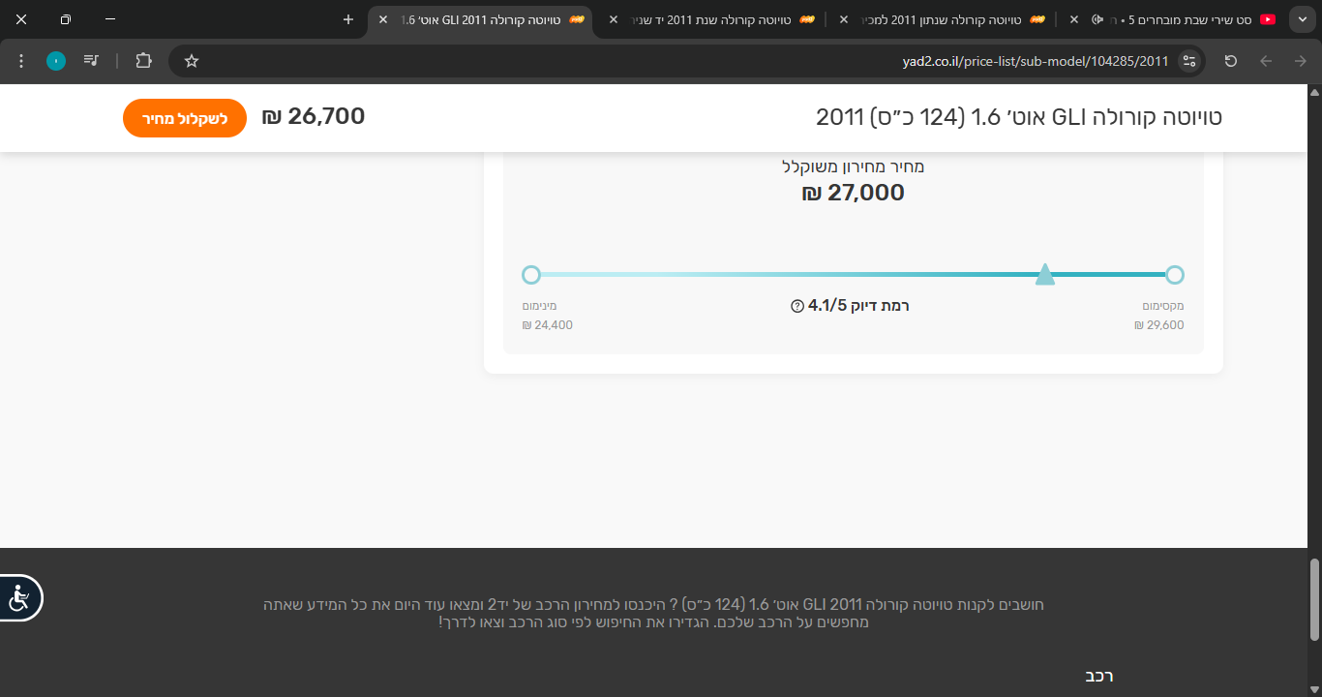Click the ₪ 29,600 maximum value
The image size is (1322, 697).
[1159, 325]
